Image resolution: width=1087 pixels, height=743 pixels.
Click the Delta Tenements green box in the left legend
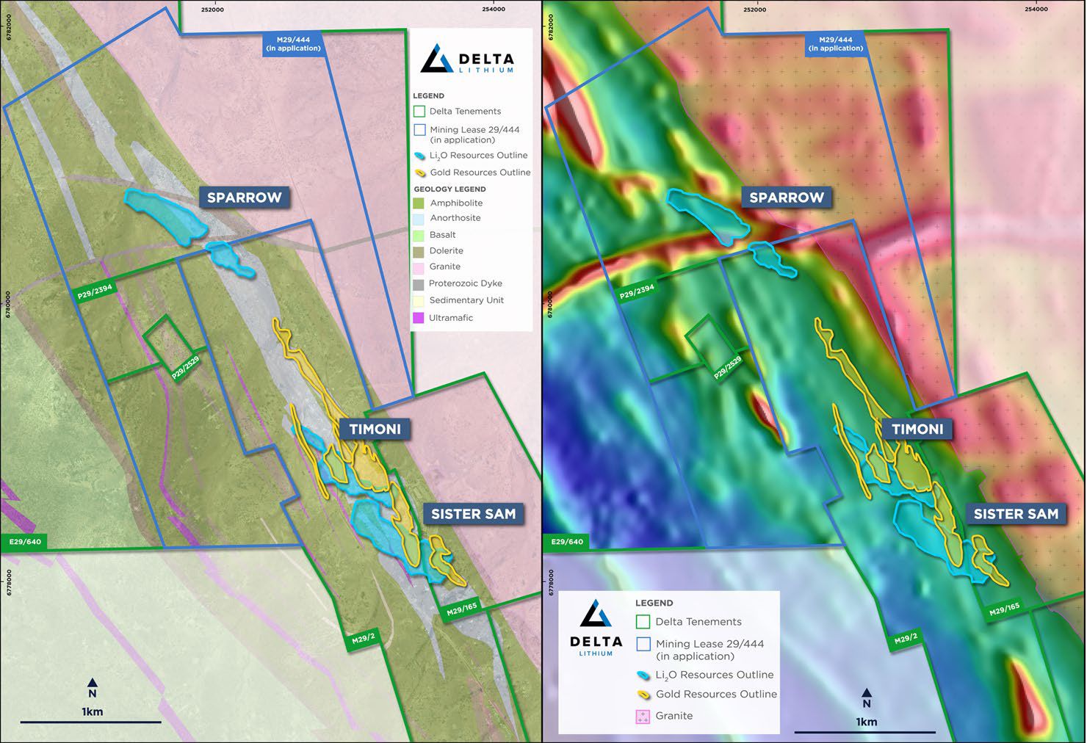tap(419, 112)
